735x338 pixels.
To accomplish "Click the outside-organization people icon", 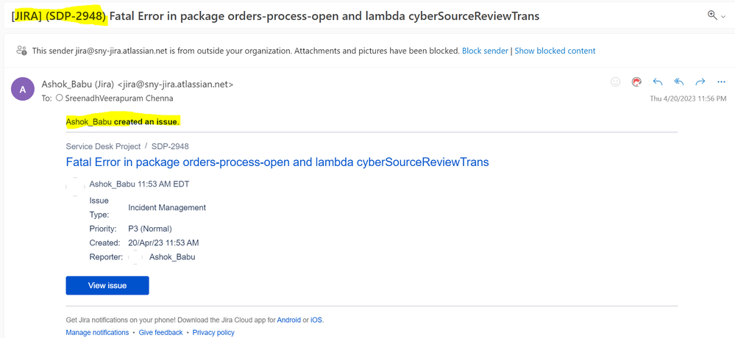I will pos(21,50).
